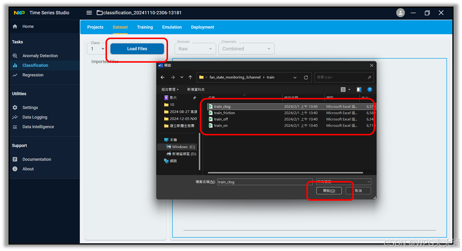Screen dimensions: 462x251
Task: Click the project folder icon in title bar
Action: 100,13
